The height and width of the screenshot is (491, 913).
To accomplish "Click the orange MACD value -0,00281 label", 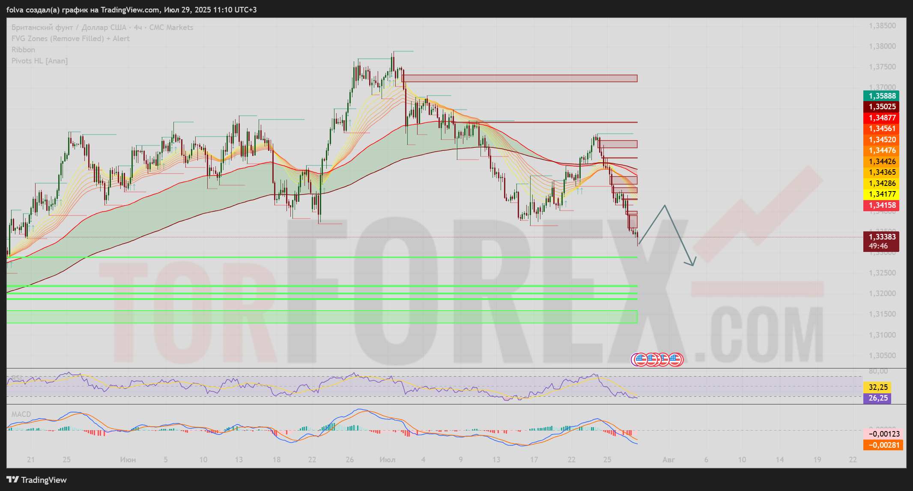I will [884, 445].
